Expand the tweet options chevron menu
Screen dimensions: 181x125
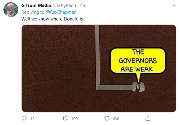174,6
